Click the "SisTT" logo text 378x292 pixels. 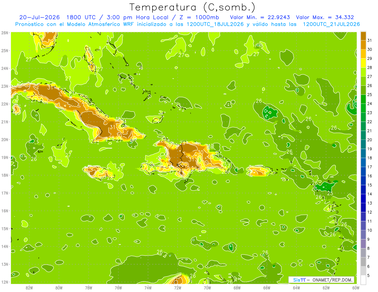pyautogui.click(x=299, y=280)
